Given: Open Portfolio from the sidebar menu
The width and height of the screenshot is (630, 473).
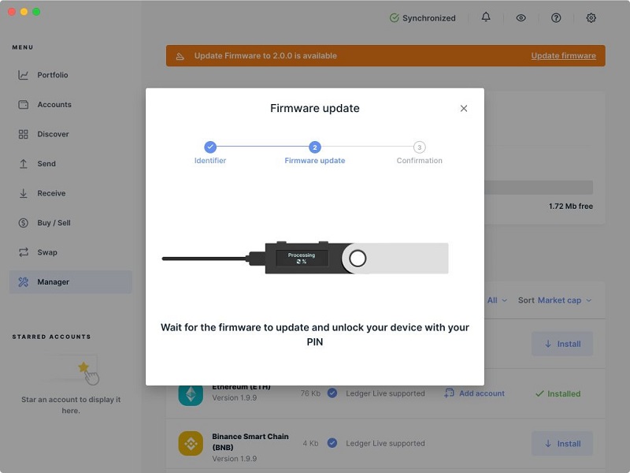Looking at the screenshot, I should [x=70, y=75].
